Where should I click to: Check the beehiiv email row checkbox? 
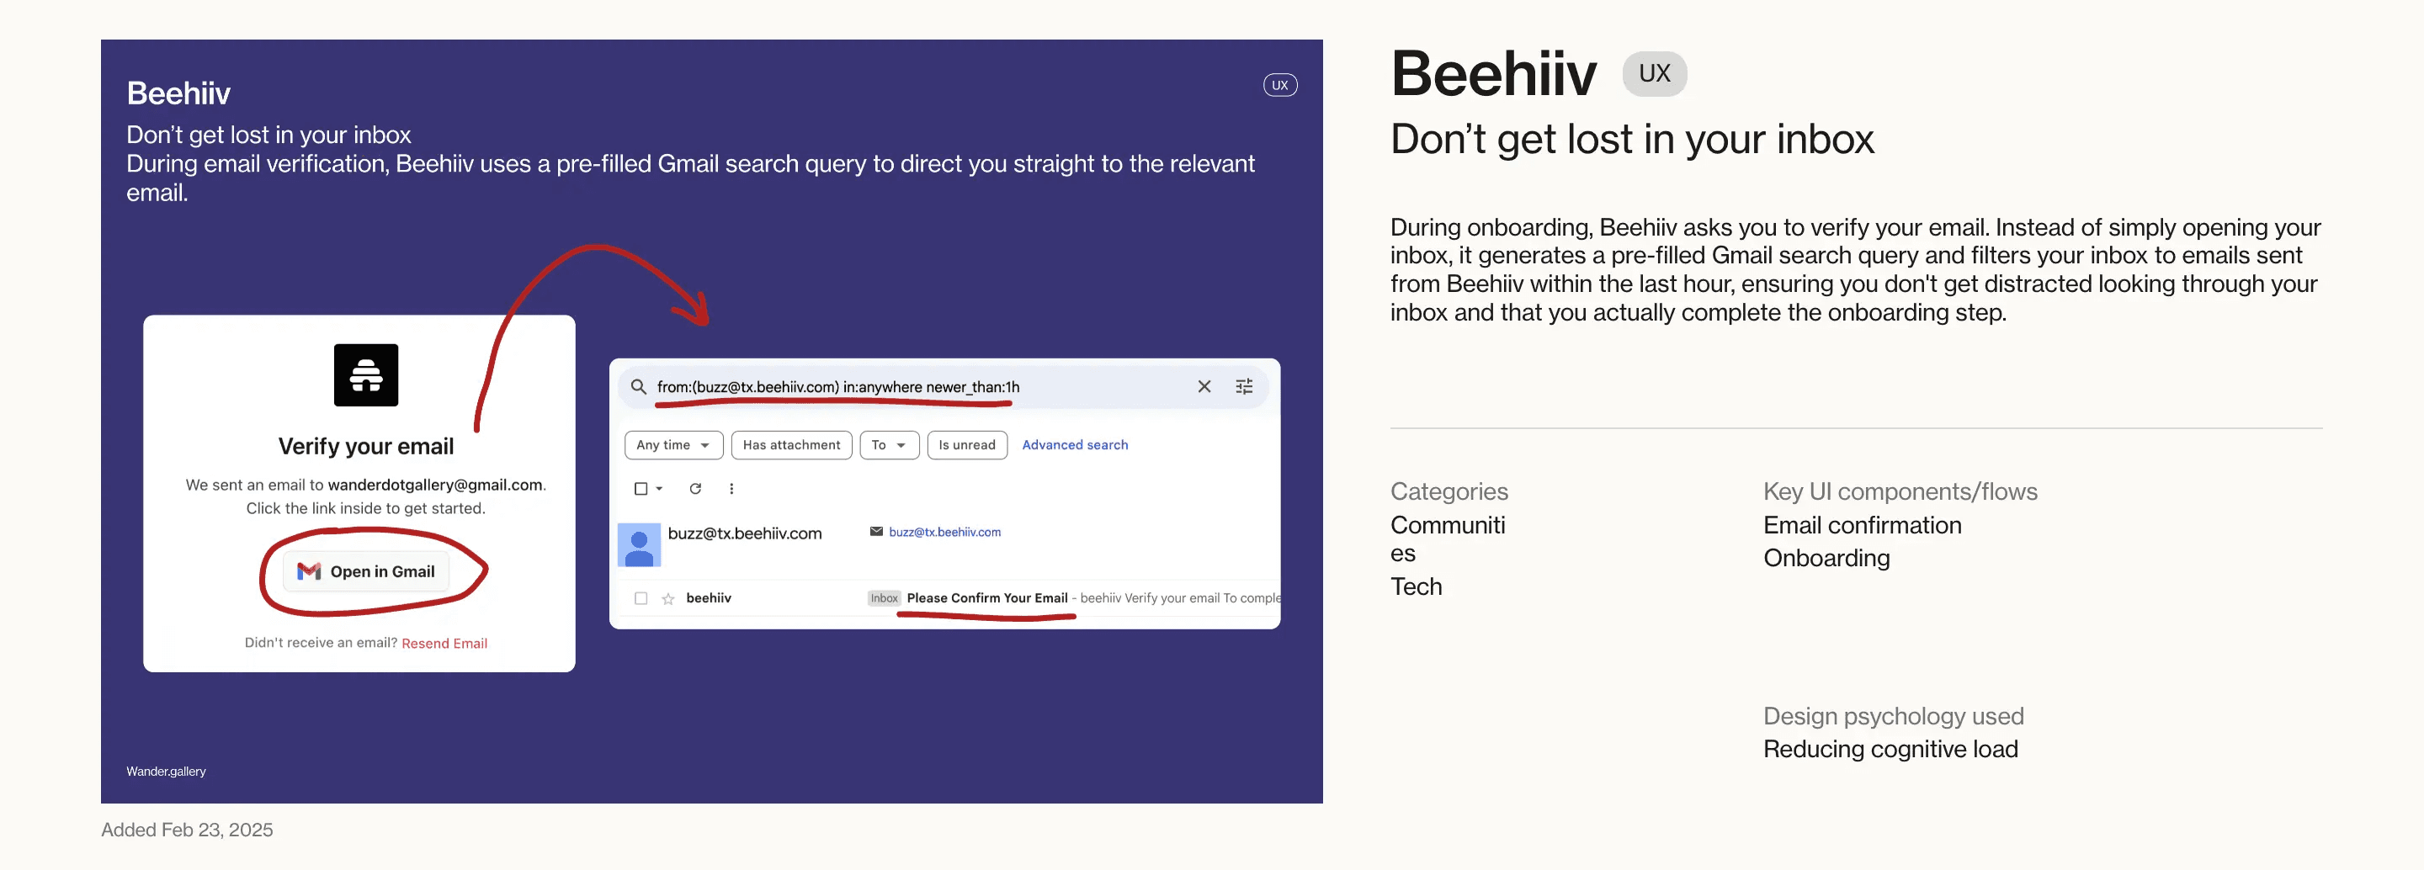click(x=641, y=598)
